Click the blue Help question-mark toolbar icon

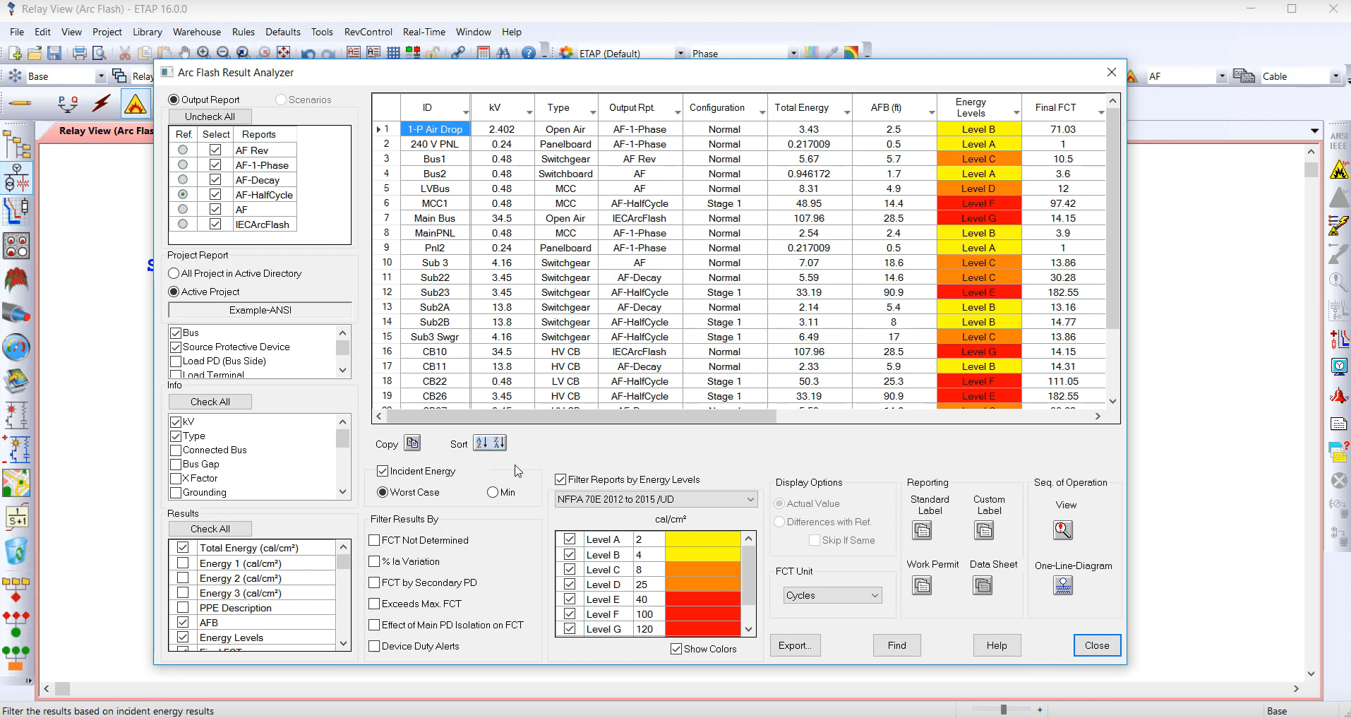click(x=529, y=53)
